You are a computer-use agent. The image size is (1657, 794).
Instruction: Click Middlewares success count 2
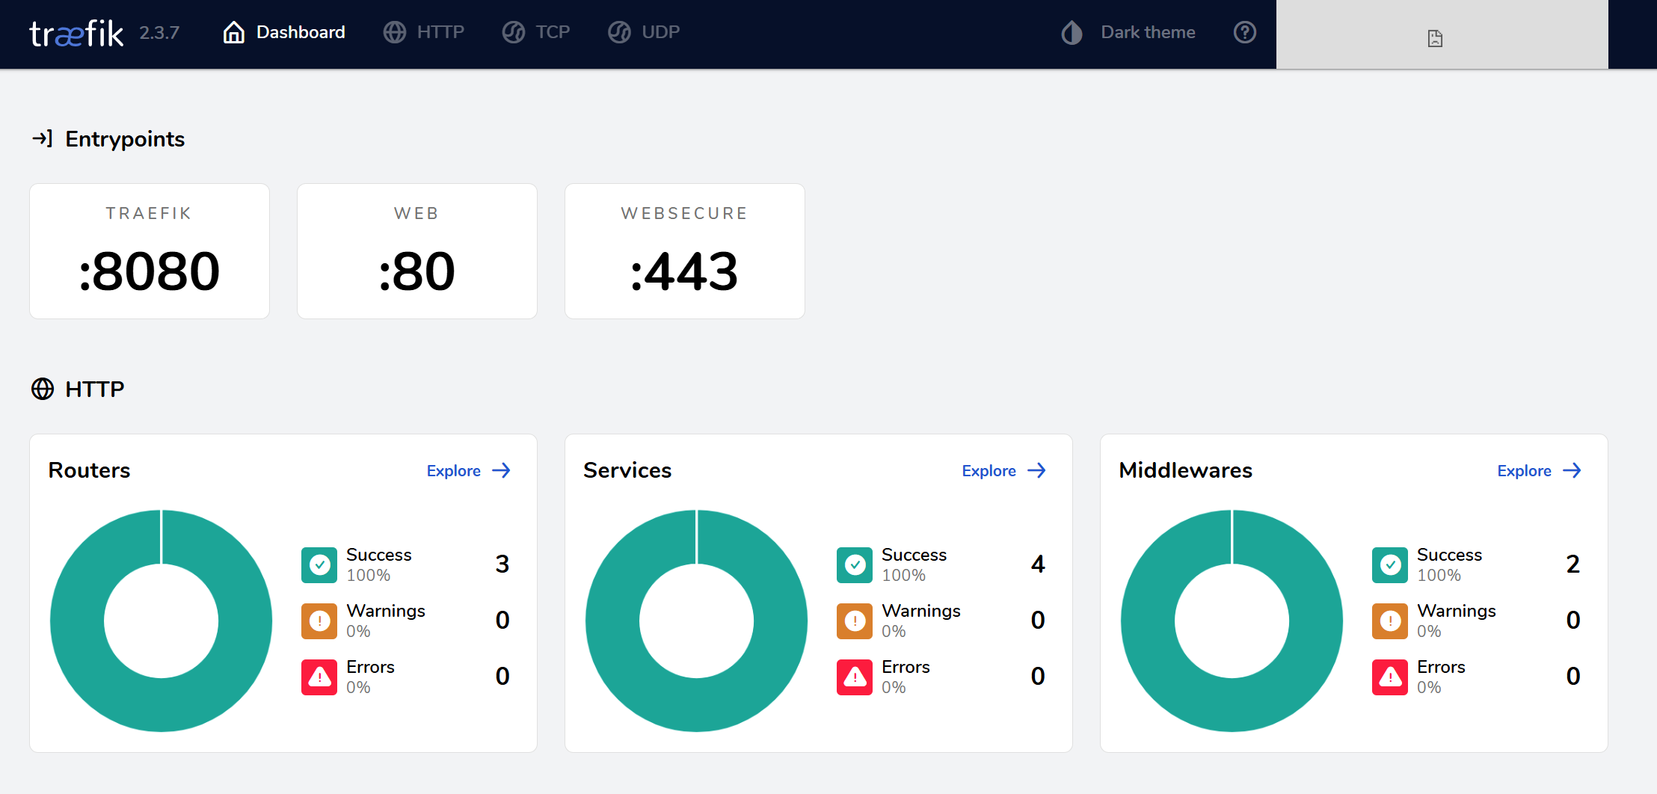click(1573, 564)
